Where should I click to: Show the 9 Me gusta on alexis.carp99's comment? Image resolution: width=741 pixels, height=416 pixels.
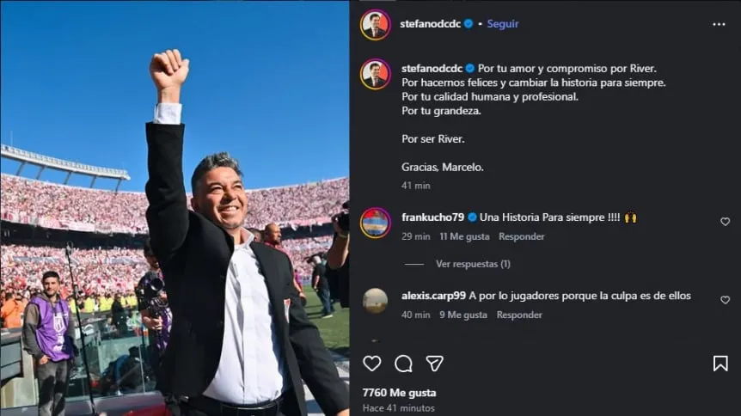coord(463,315)
